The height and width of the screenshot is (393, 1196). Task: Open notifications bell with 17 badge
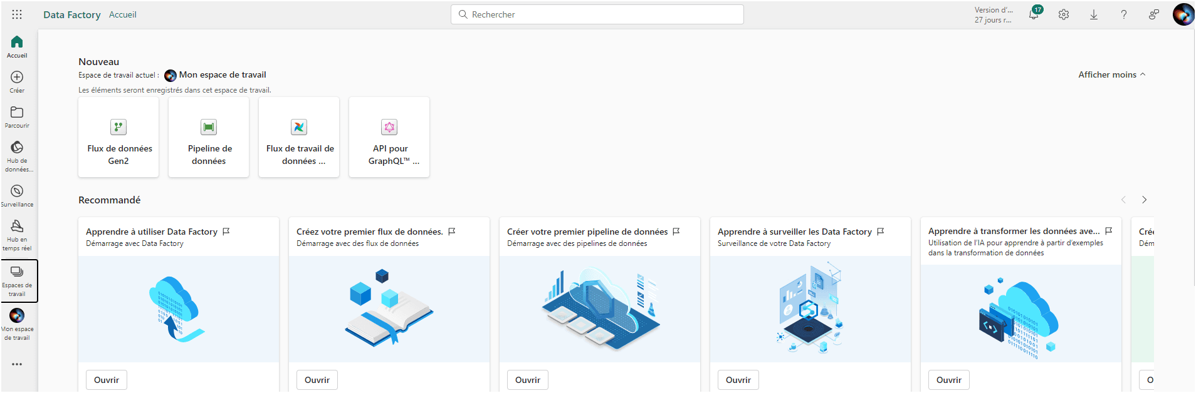point(1034,14)
